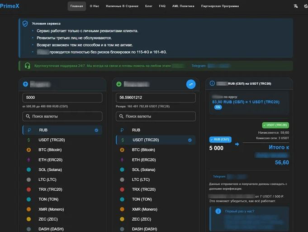The image size is (308, 232).
Task: Focus the right Поиск валюты search box
Action: point(155,116)
